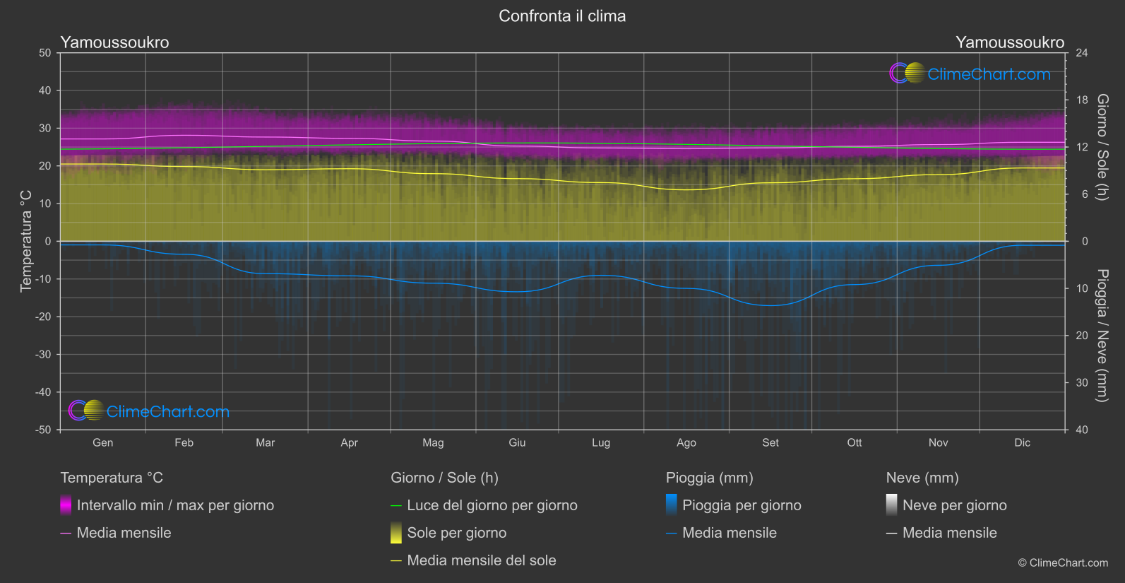Open the ClimeChart.com link at top right

[x=989, y=73]
